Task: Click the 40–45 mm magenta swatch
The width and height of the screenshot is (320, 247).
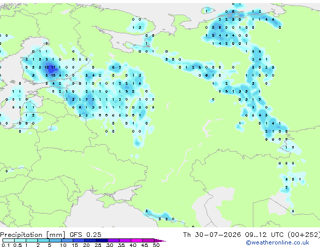Action: pos(137,240)
